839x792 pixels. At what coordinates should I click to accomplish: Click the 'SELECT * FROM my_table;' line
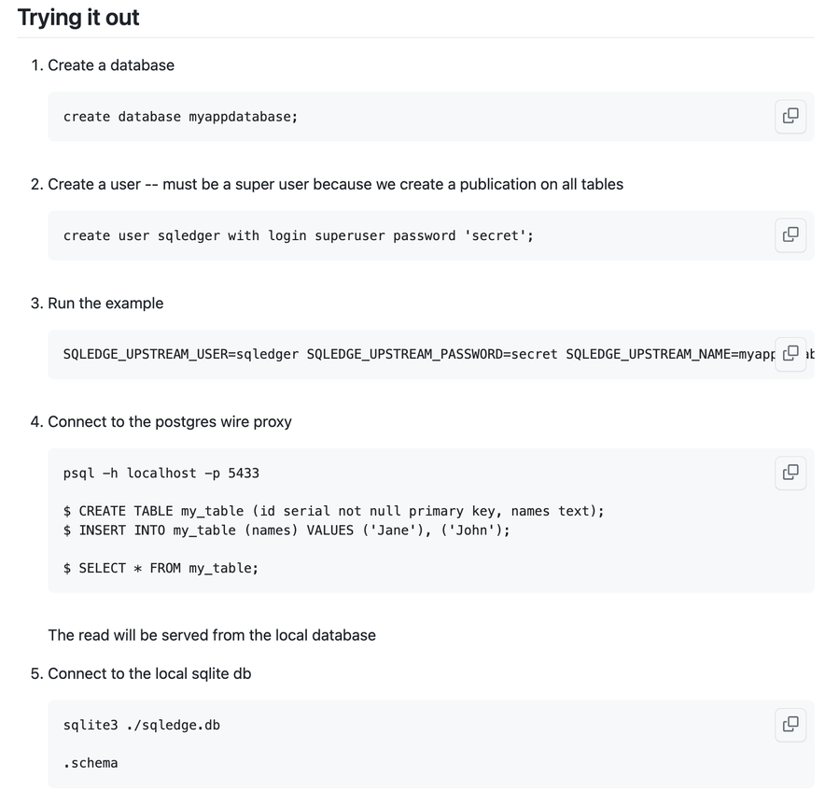161,568
